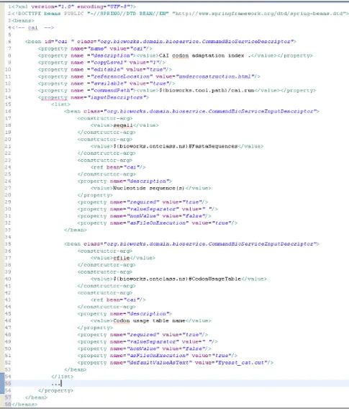
Task: Click the ref bean="cai" tag on line 24
Action: click(118, 167)
